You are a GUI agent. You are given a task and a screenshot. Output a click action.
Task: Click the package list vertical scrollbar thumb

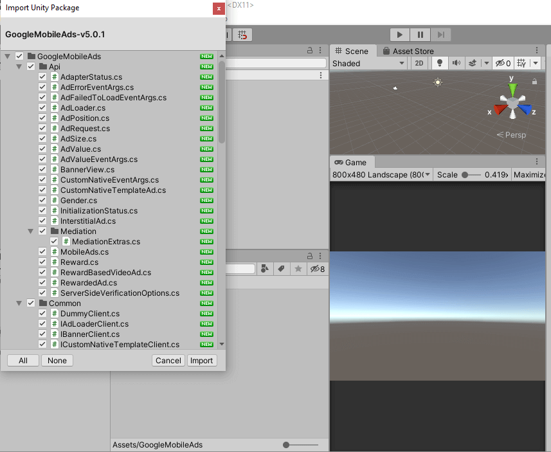(222, 102)
